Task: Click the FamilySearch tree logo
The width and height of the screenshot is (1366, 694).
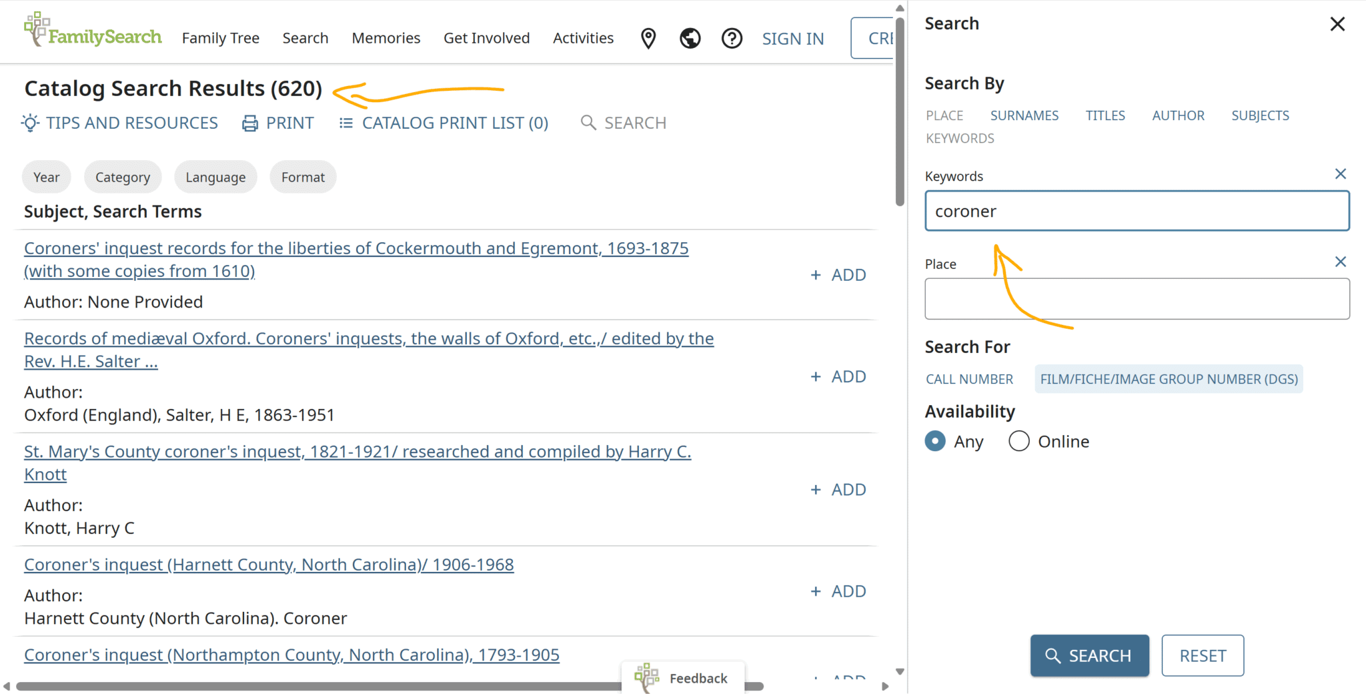Action: pos(37,29)
